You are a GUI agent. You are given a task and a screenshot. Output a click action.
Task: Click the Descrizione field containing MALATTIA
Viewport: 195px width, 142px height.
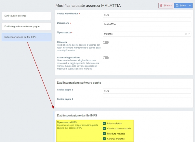point(147,24)
